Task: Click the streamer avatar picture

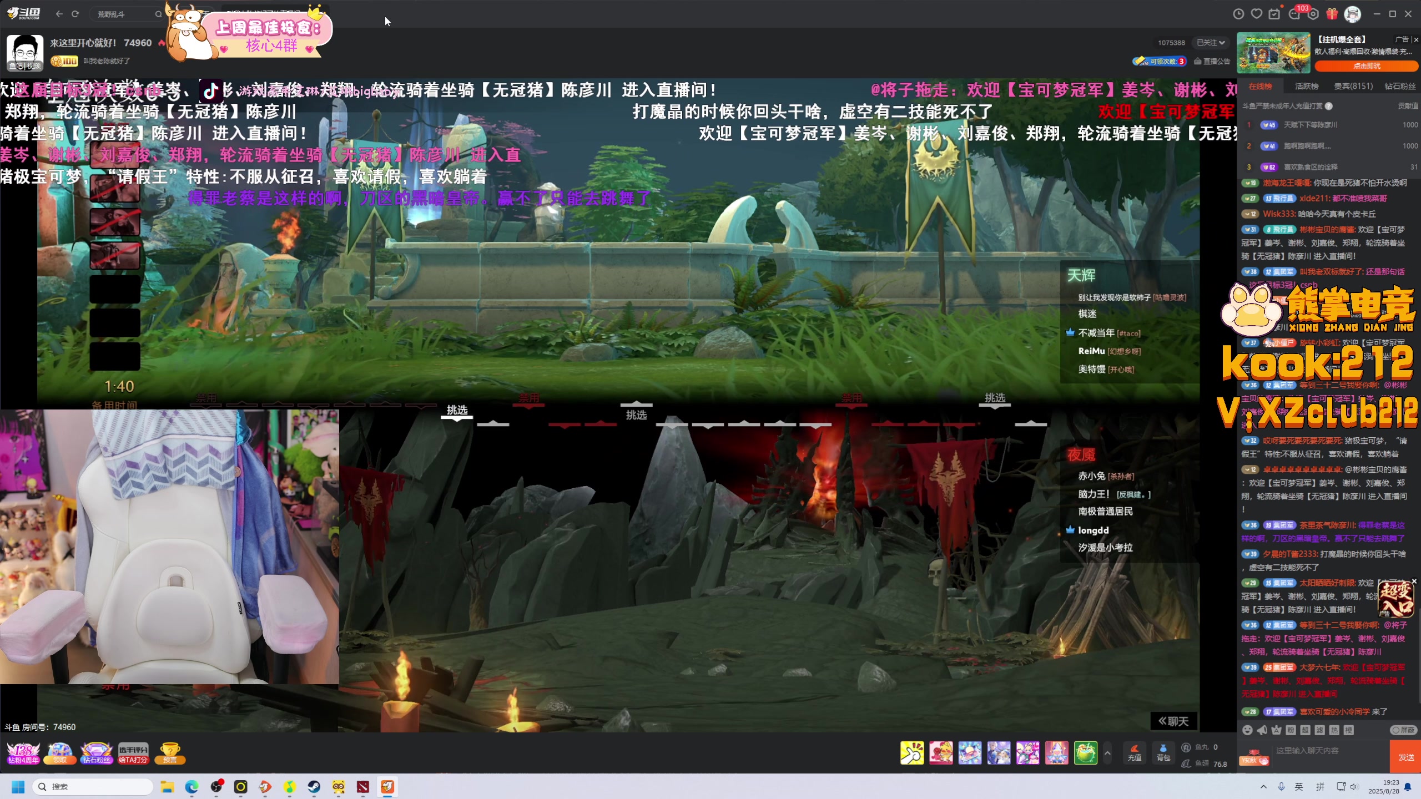Action: (x=24, y=52)
